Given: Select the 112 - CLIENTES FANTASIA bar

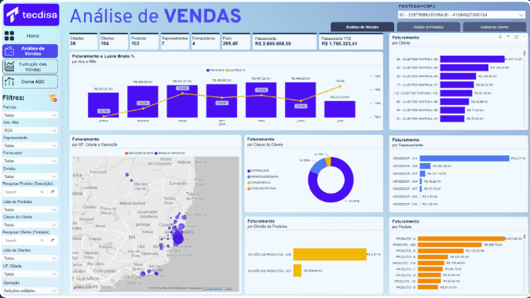Looking at the screenshot, I should coord(456,93).
